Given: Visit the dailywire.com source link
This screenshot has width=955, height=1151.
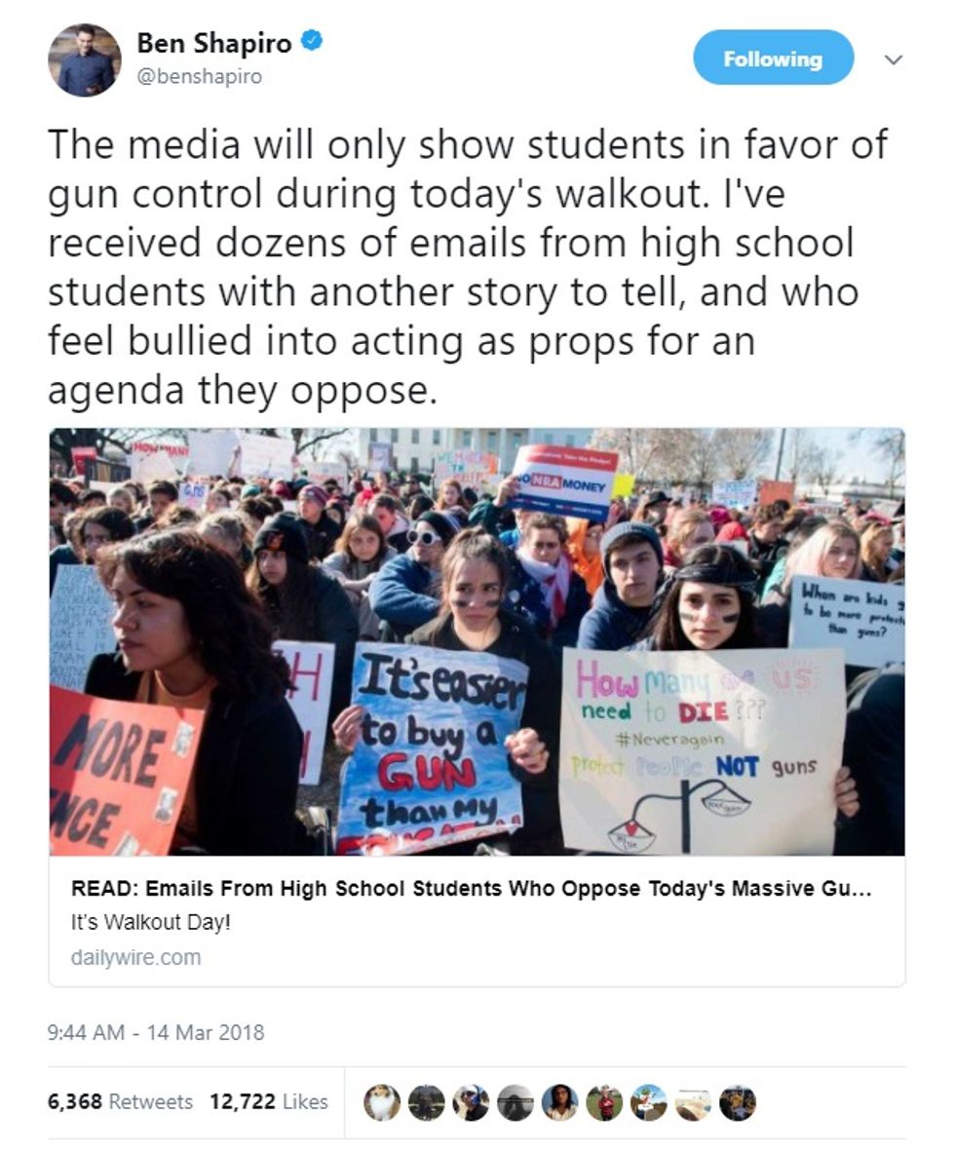Looking at the screenshot, I should coord(135,957).
